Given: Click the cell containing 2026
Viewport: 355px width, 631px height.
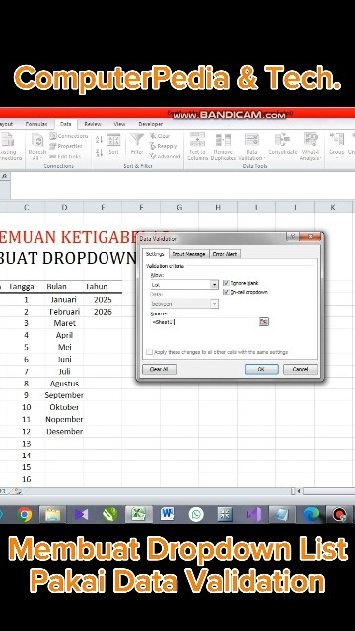Looking at the screenshot, I should coord(103,312).
